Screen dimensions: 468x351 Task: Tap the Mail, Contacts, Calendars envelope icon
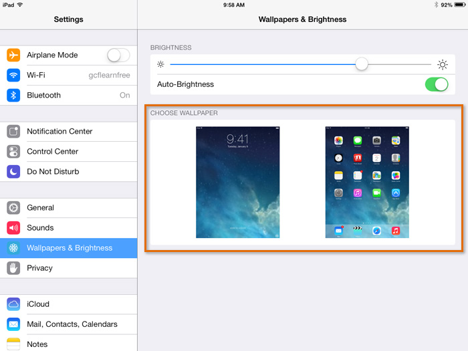13,324
